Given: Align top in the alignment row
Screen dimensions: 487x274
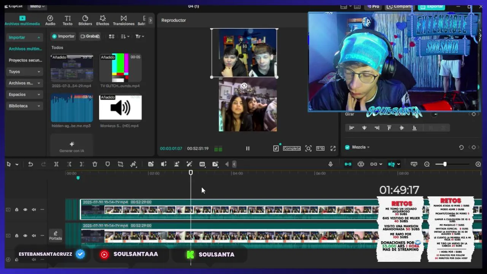Looking at the screenshot, I should point(389,128).
